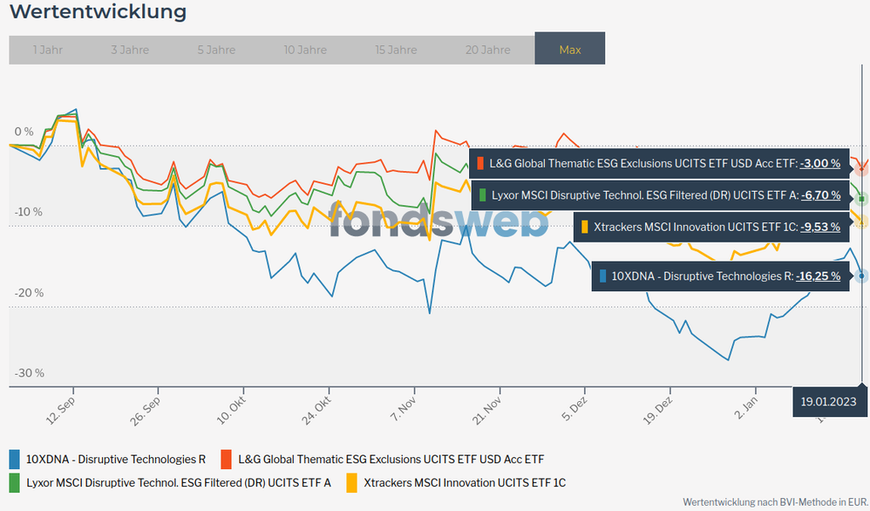Switch chart to 20 Jahre

pos(487,50)
